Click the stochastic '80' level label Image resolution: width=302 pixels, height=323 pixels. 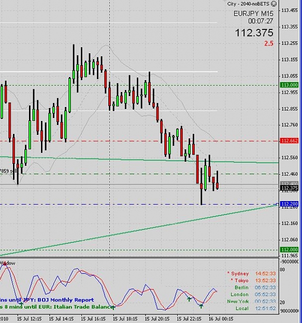pos(283,269)
